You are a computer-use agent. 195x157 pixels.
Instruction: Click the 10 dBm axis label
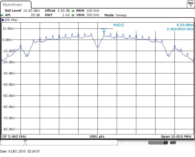click(8, 29)
